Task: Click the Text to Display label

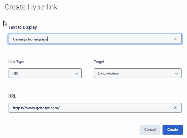Action: (x=23, y=27)
